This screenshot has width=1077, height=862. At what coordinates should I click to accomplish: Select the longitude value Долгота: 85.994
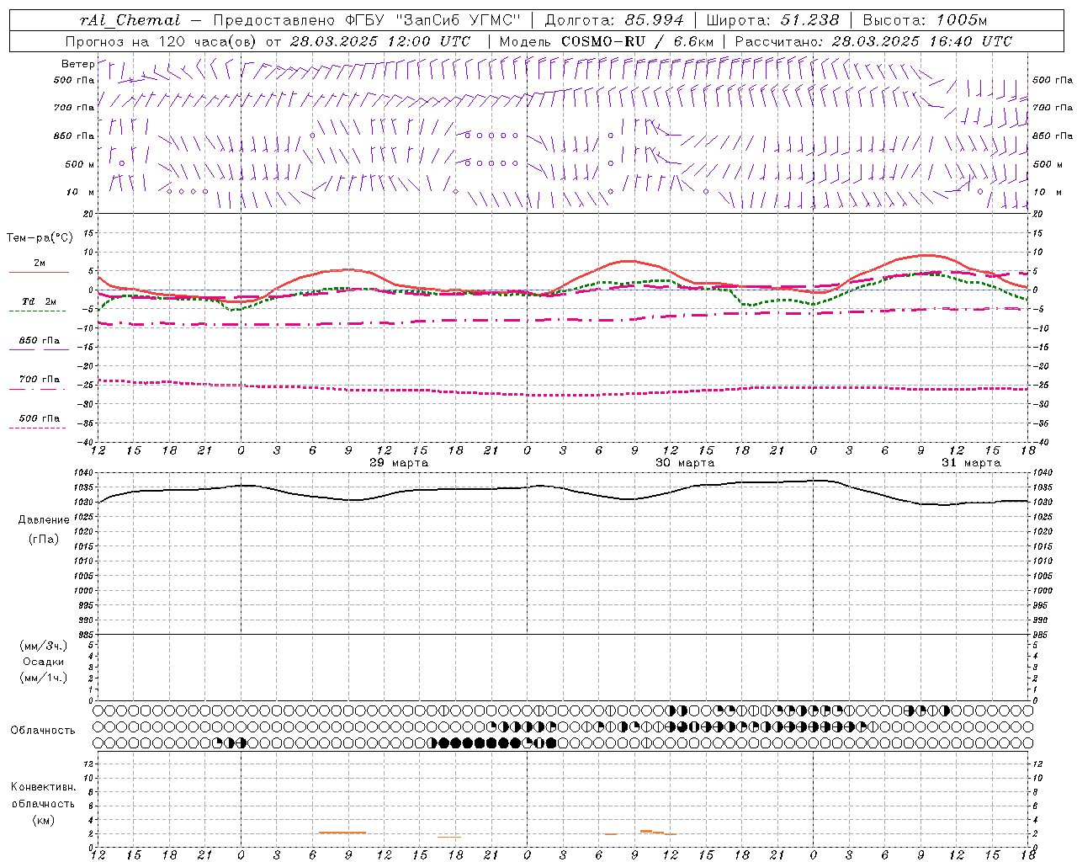coord(616,20)
